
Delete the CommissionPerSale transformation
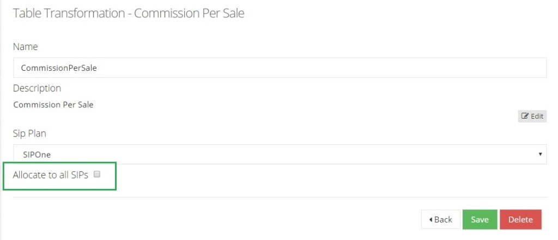point(520,219)
